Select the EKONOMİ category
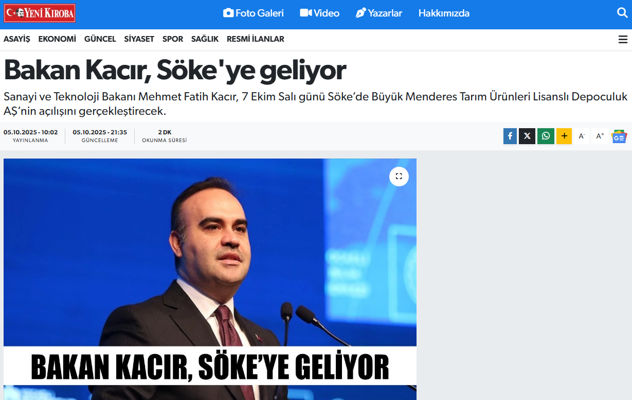This screenshot has width=632, height=400. [x=57, y=39]
